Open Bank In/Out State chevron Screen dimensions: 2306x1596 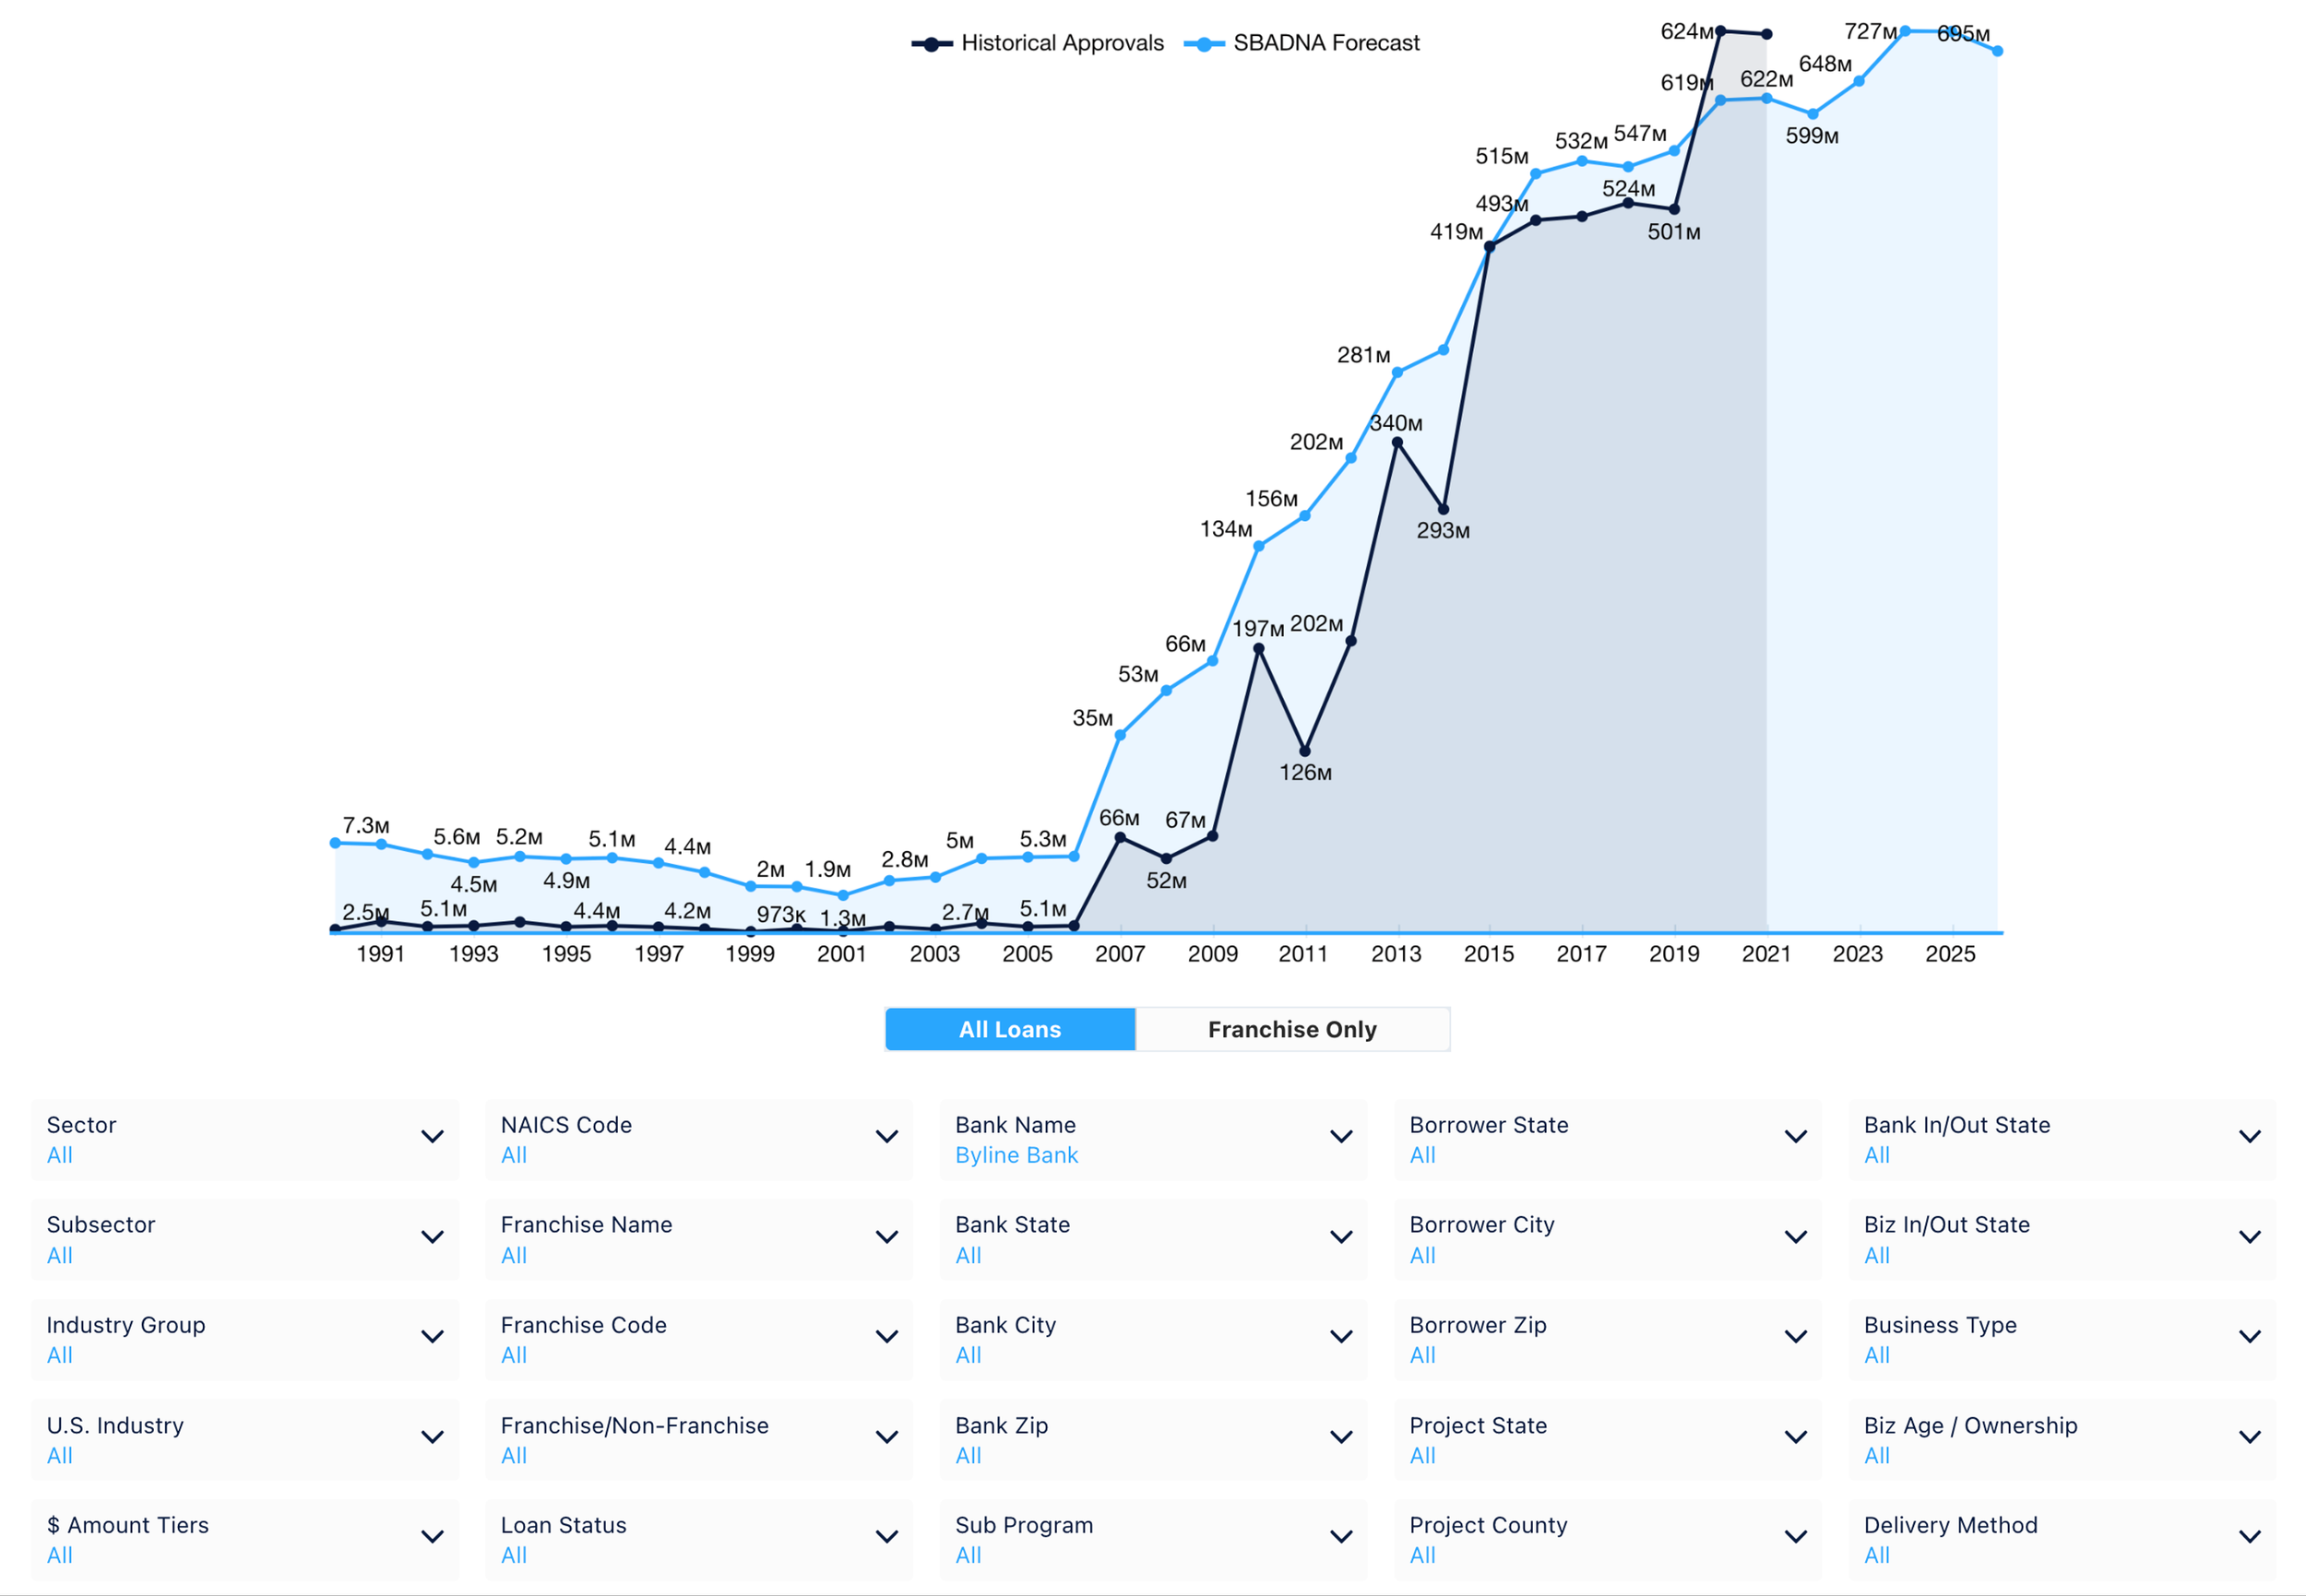2250,1137
